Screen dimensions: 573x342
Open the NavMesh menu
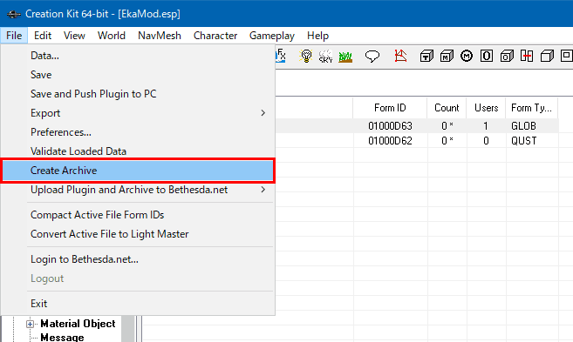tap(160, 36)
